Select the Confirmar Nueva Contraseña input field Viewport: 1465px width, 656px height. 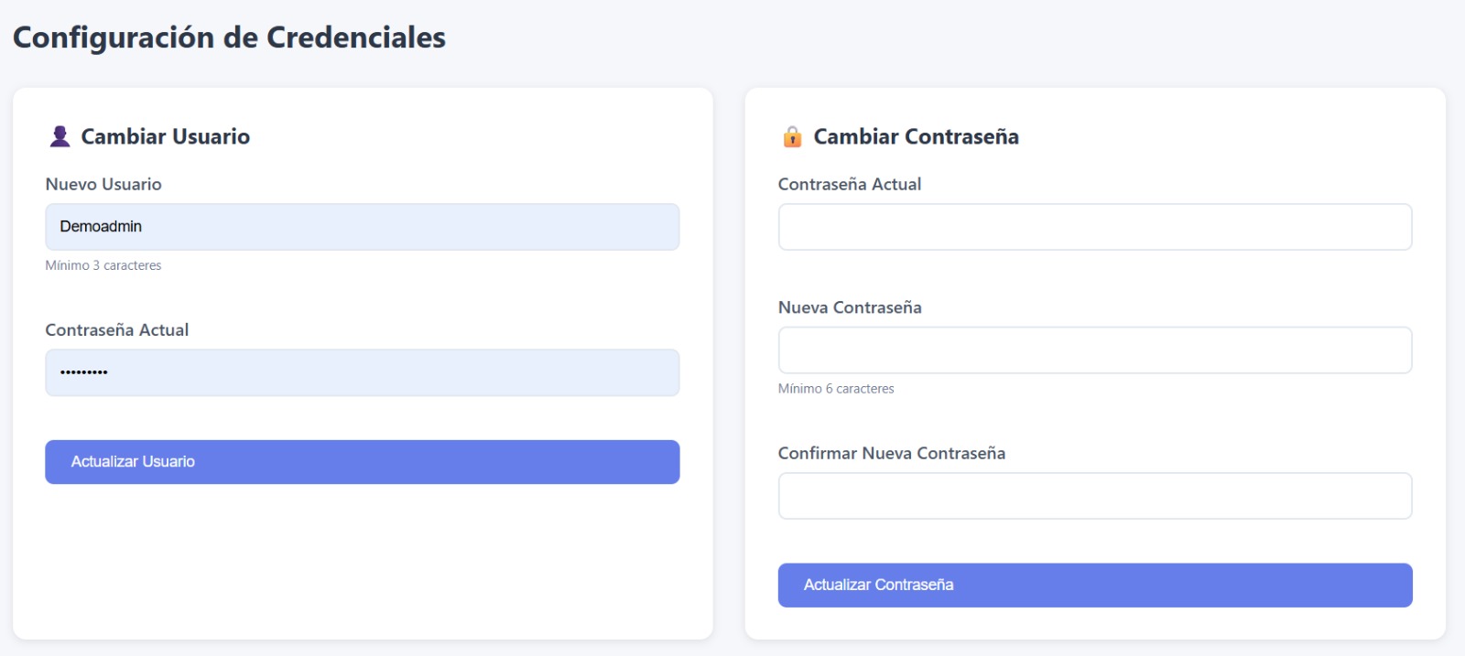(x=1095, y=495)
